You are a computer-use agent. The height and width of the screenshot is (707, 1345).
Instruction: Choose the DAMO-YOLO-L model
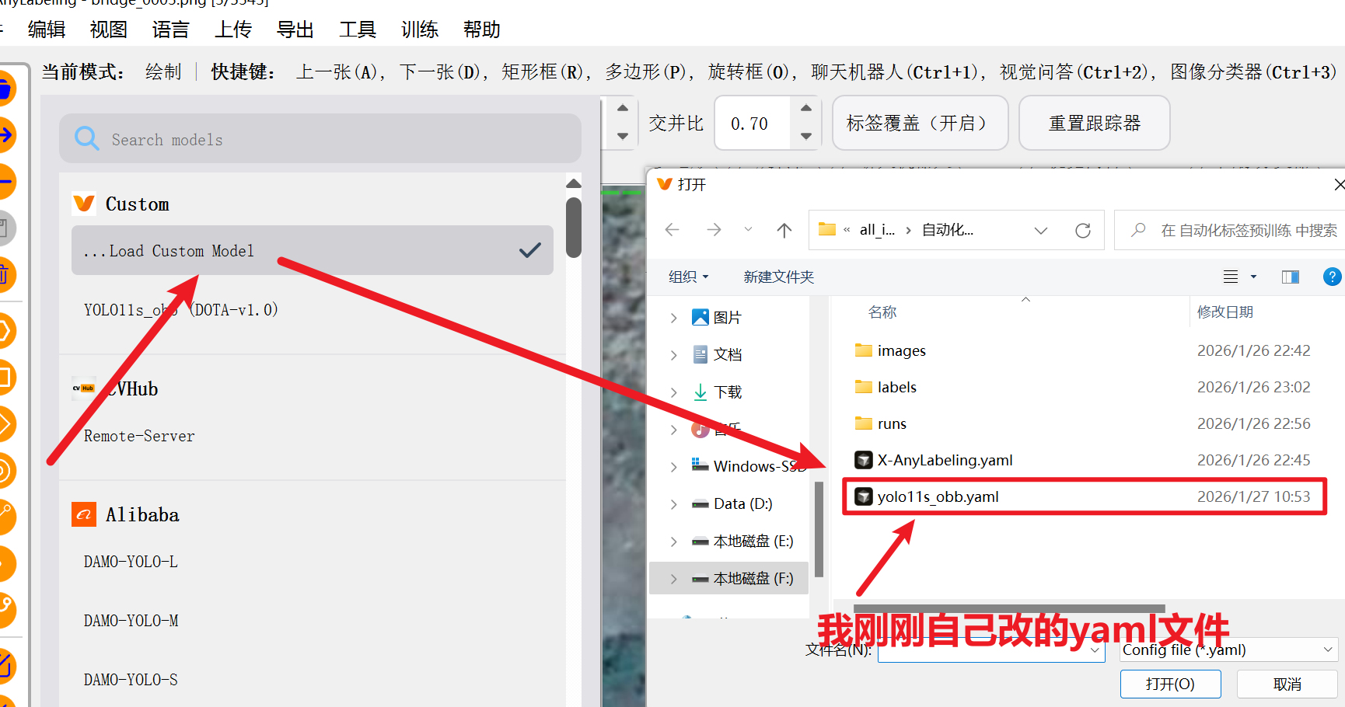(131, 561)
